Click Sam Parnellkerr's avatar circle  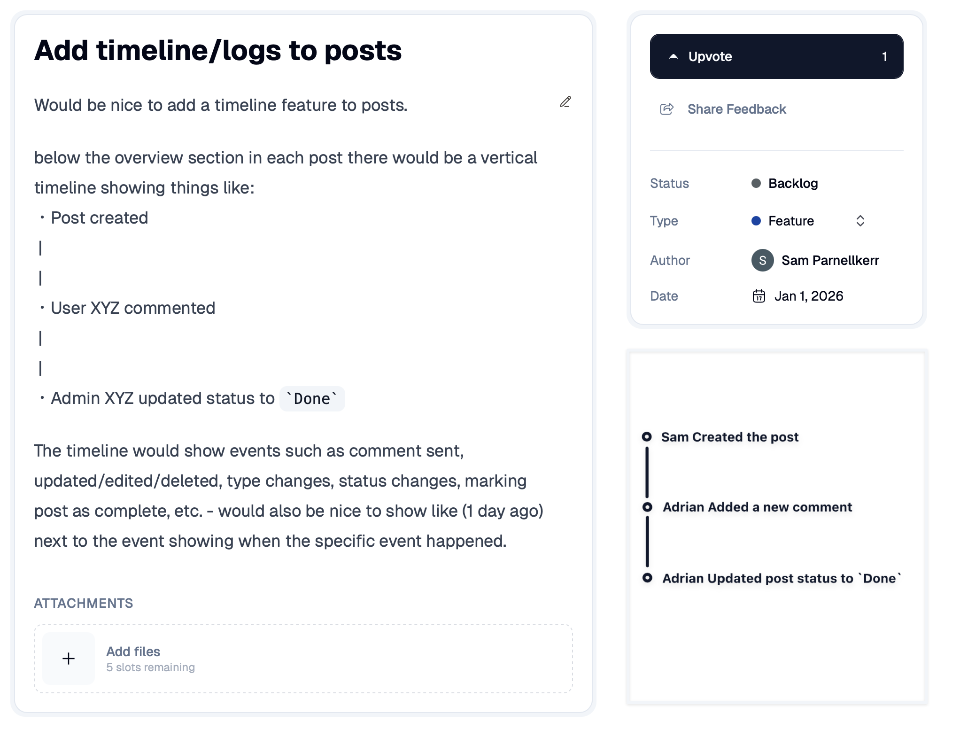(x=762, y=260)
